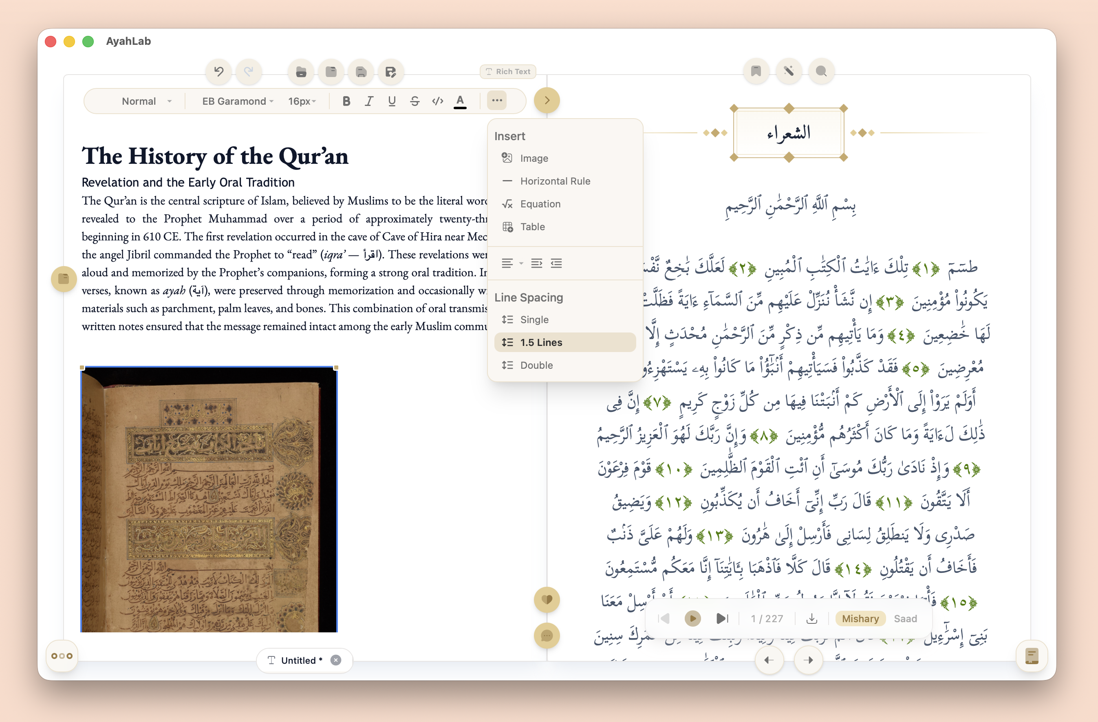The image size is (1098, 722).
Task: Toggle bold formatting
Action: click(346, 101)
